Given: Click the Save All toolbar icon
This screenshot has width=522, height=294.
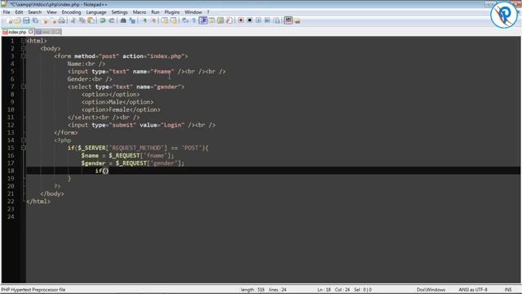Looking at the screenshot, I should click(35, 20).
